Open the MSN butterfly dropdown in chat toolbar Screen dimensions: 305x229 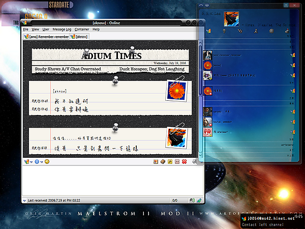pos(27,161)
